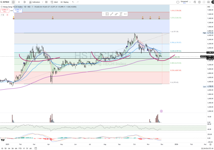Screen dimensions: 214x150
Task: Click the TradingView logo at bottom left
Action: coord(3,140)
